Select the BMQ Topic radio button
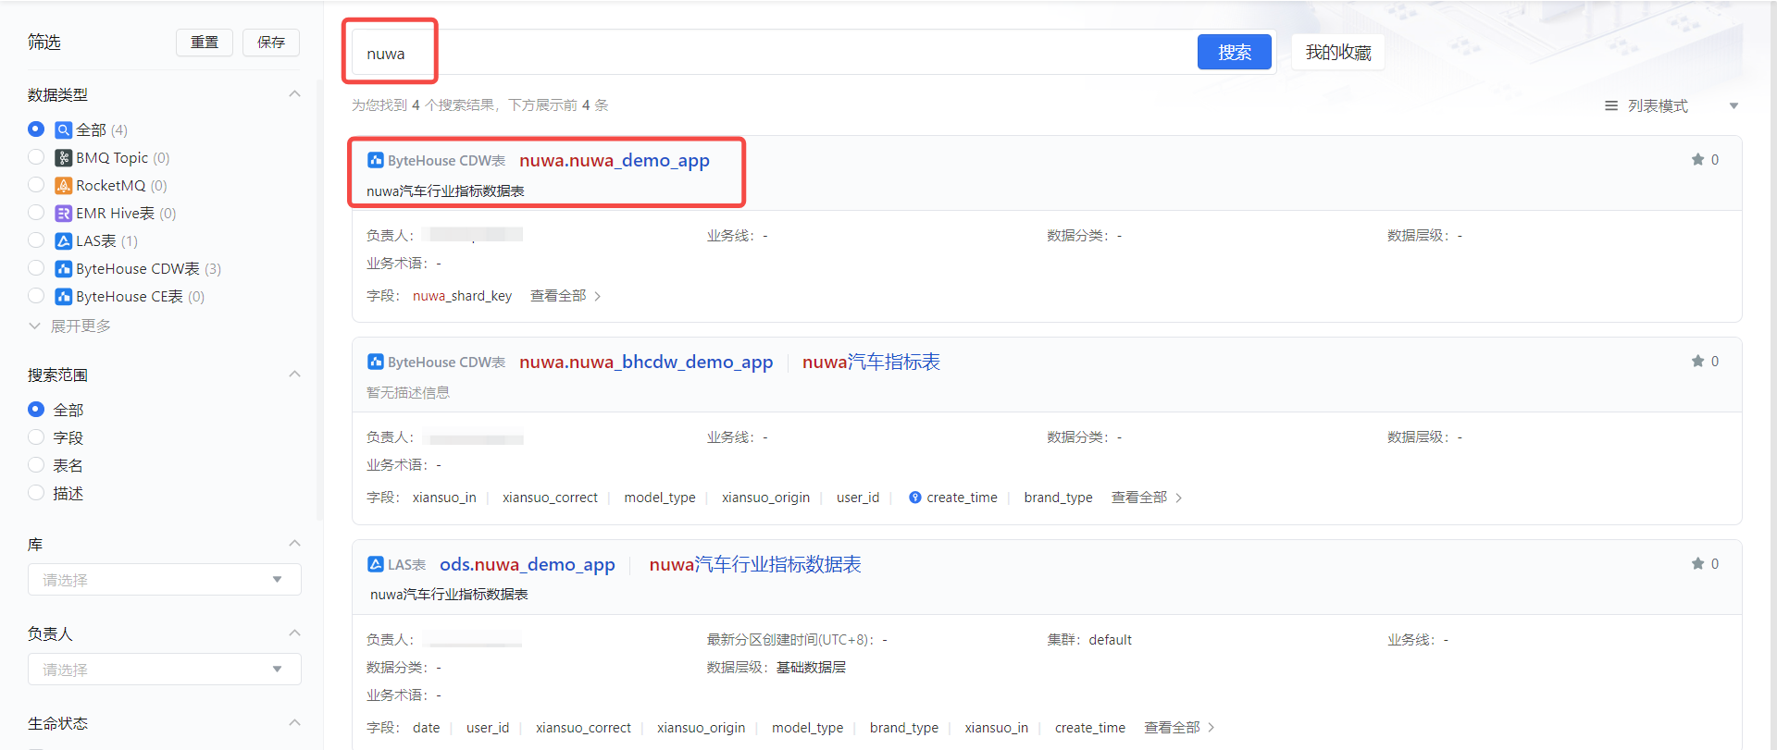The height and width of the screenshot is (750, 1777). pos(36,157)
